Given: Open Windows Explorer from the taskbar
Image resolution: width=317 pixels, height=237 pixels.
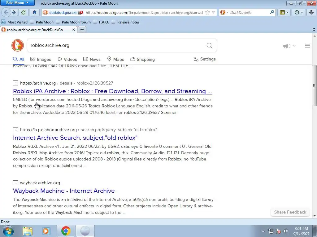Looking at the screenshot, I should tap(28, 231).
